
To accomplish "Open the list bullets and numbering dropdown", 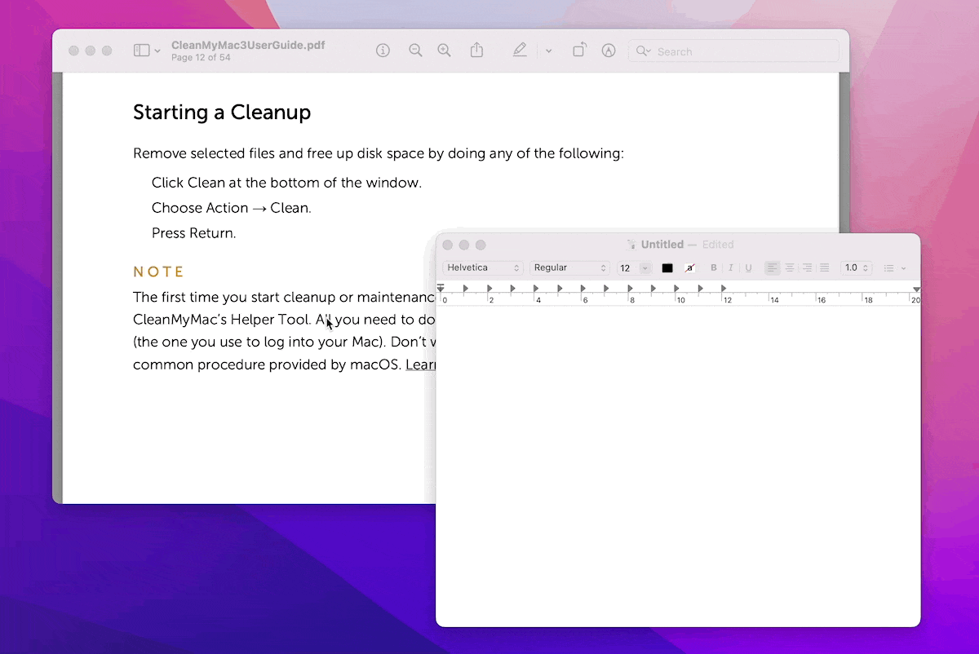I will click(895, 267).
